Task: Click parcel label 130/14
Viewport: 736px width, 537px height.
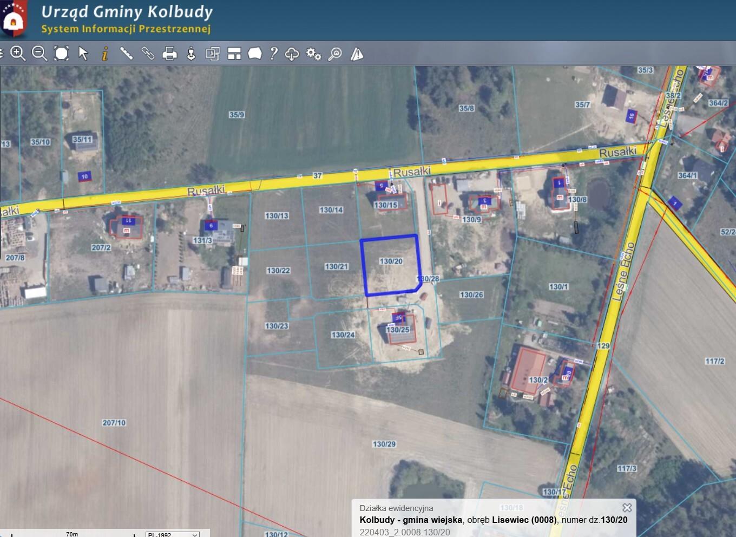Action: pyautogui.click(x=331, y=209)
